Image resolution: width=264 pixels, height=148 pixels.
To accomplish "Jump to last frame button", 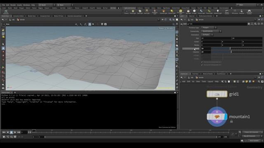I will 19,132.
